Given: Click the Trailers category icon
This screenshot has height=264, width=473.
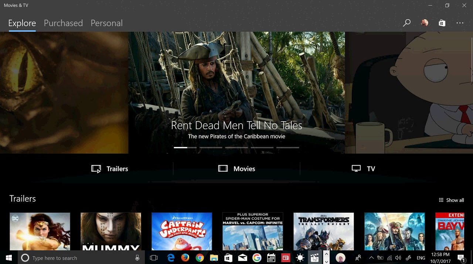Looking at the screenshot, I should pyautogui.click(x=96, y=169).
